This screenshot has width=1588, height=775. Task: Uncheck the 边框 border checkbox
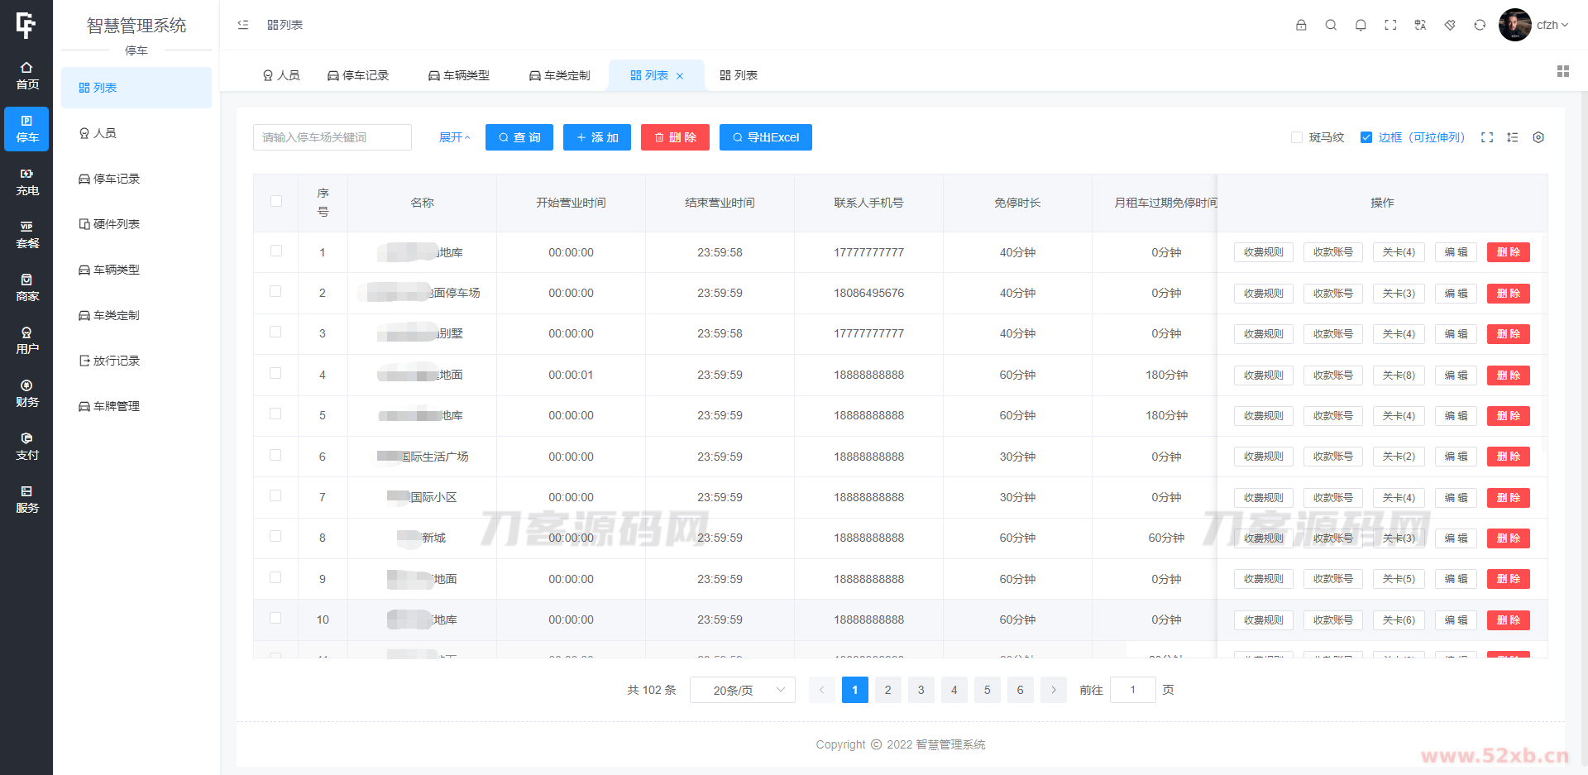(x=1366, y=137)
